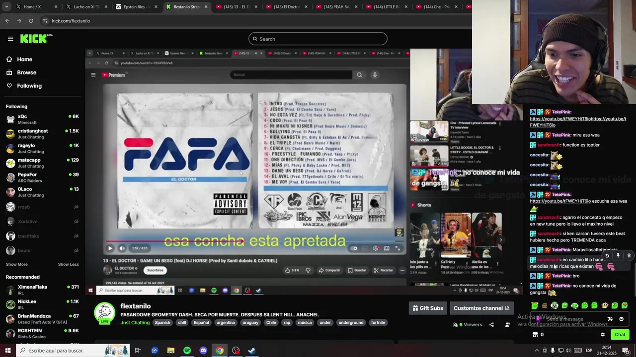The width and height of the screenshot is (636, 357).
Task: Open recommended XimenaFlaka channel
Action: pyautogui.click(x=42, y=290)
